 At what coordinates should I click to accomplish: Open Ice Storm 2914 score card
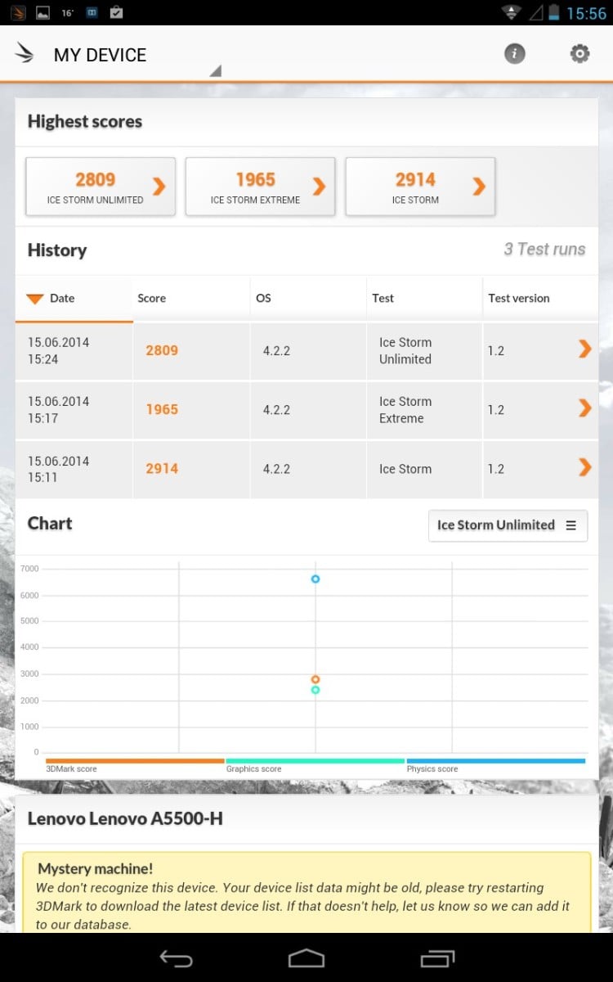[x=420, y=187]
